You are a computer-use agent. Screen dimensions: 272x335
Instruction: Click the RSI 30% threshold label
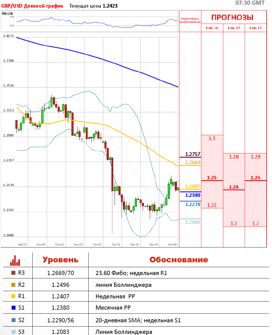point(12,26)
